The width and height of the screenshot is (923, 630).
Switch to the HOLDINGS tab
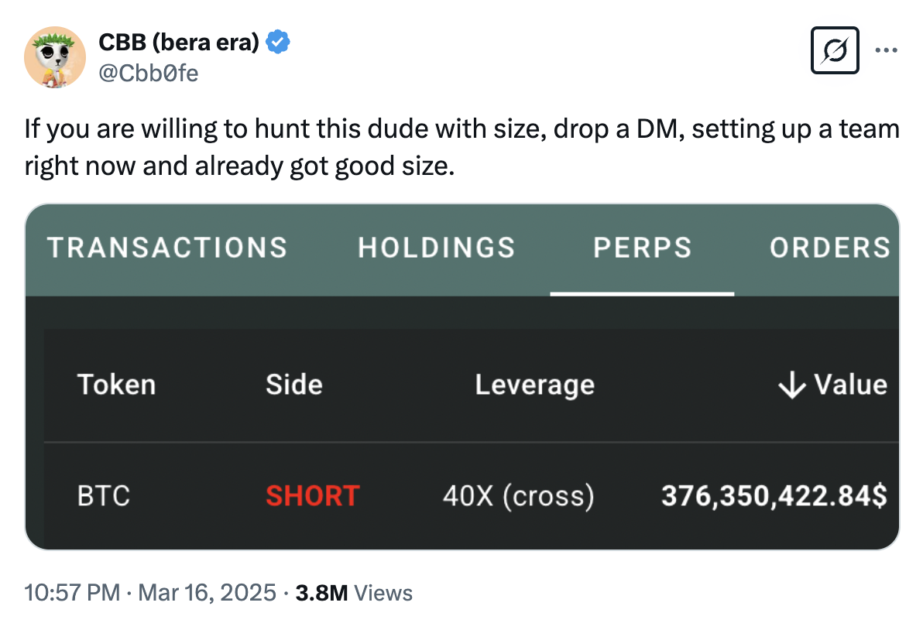(x=437, y=248)
